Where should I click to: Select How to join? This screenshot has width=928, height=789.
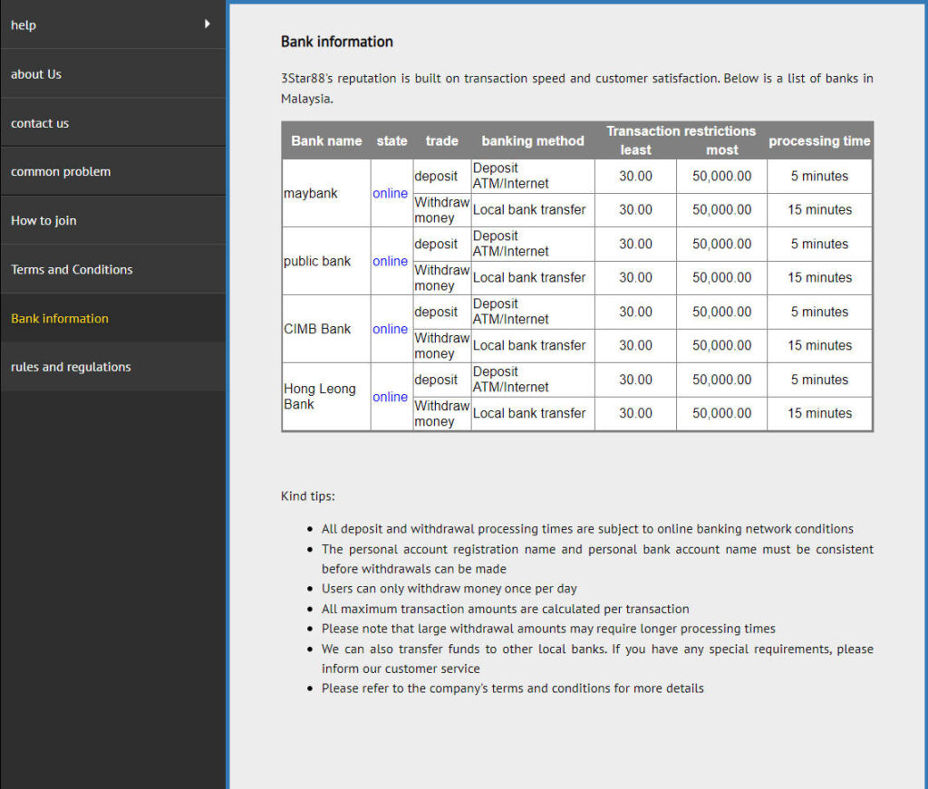tap(112, 221)
